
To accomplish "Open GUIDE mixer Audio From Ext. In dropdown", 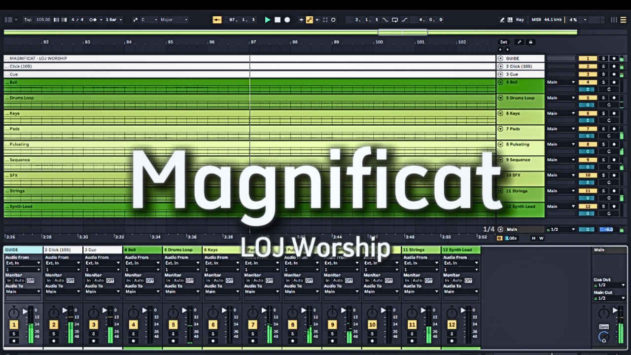I will 23,263.
